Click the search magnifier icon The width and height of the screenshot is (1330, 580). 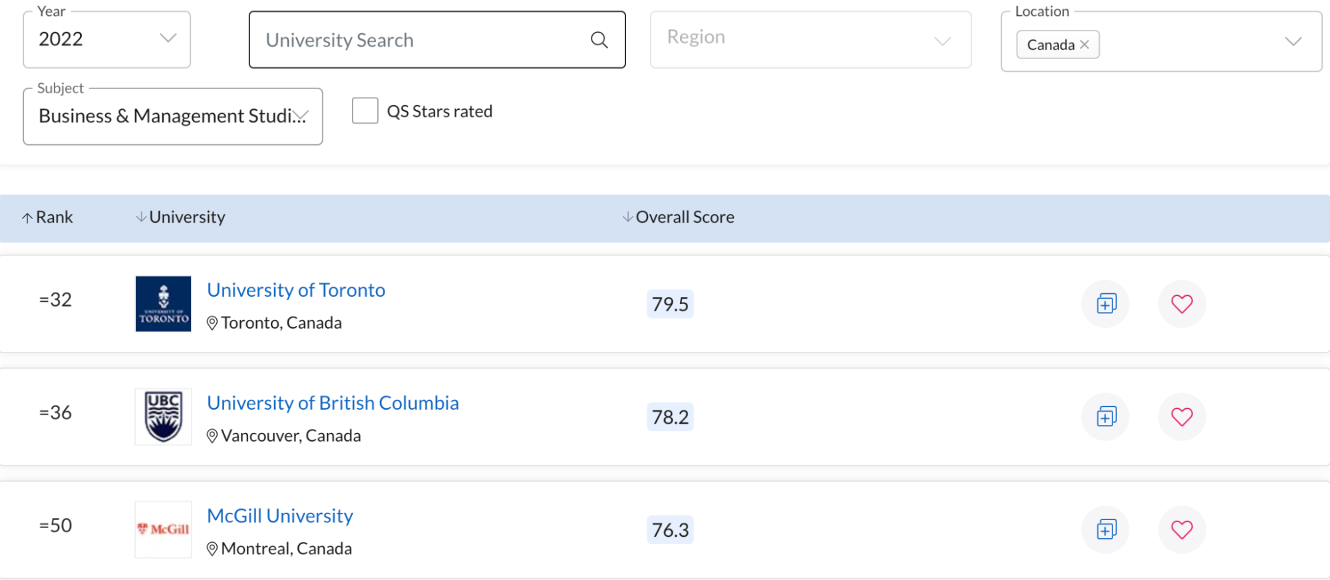[x=599, y=40]
